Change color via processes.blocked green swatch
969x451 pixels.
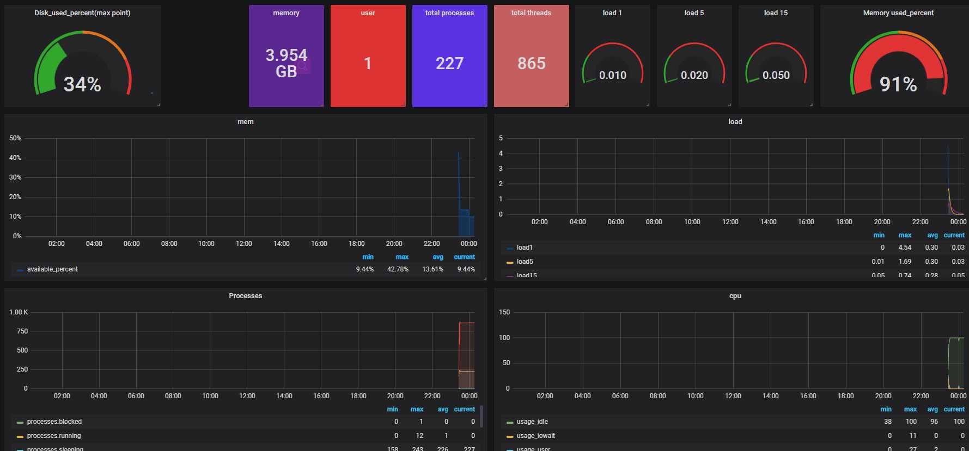point(20,422)
